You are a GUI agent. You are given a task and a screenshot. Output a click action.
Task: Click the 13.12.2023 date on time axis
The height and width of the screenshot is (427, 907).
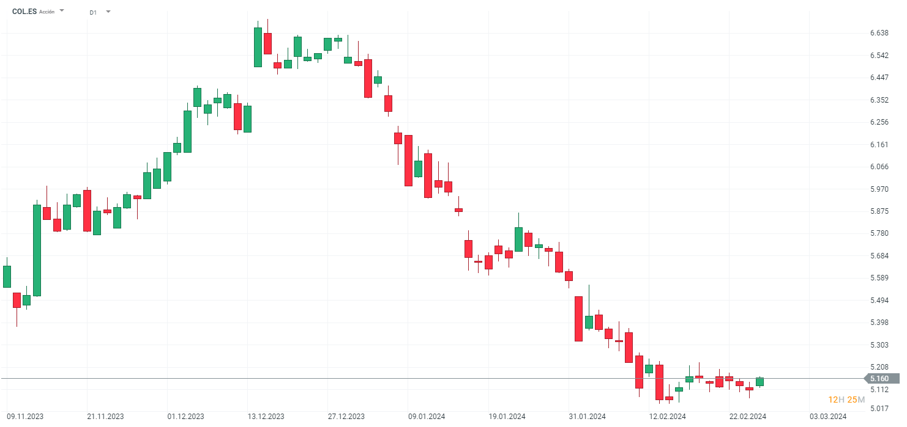pyautogui.click(x=266, y=417)
